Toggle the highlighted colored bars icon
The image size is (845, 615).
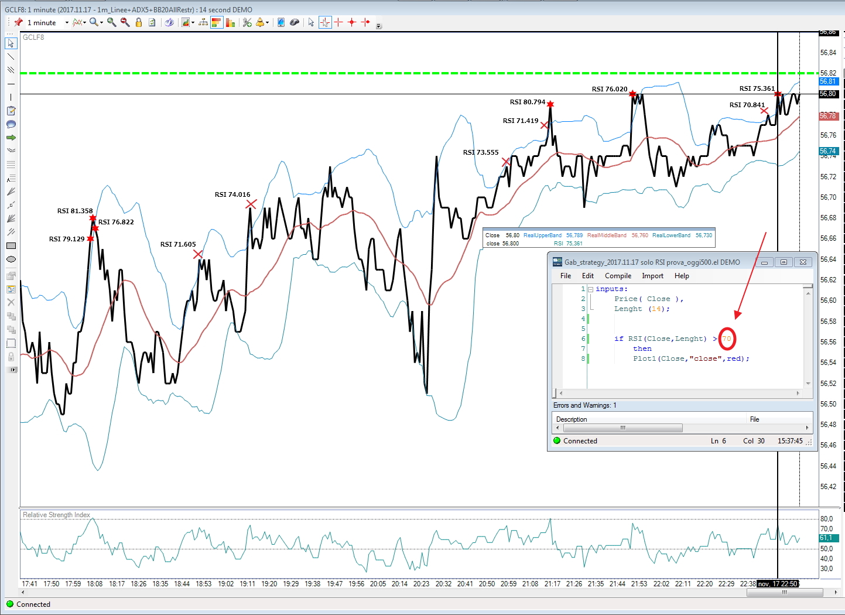pyautogui.click(x=217, y=22)
